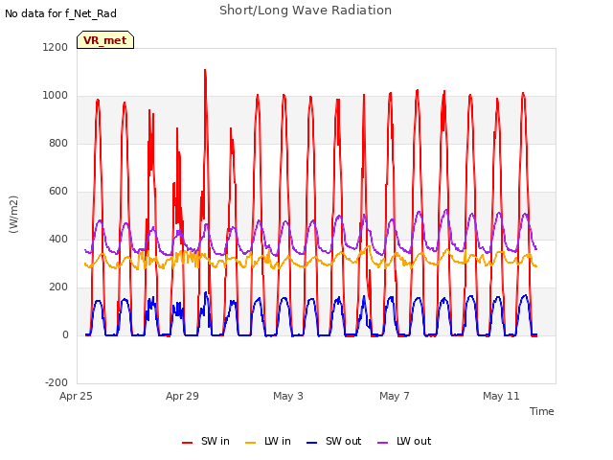This screenshot has height=460, width=613.
Task: Toggle the LW in legend entry
Action: (x=268, y=441)
